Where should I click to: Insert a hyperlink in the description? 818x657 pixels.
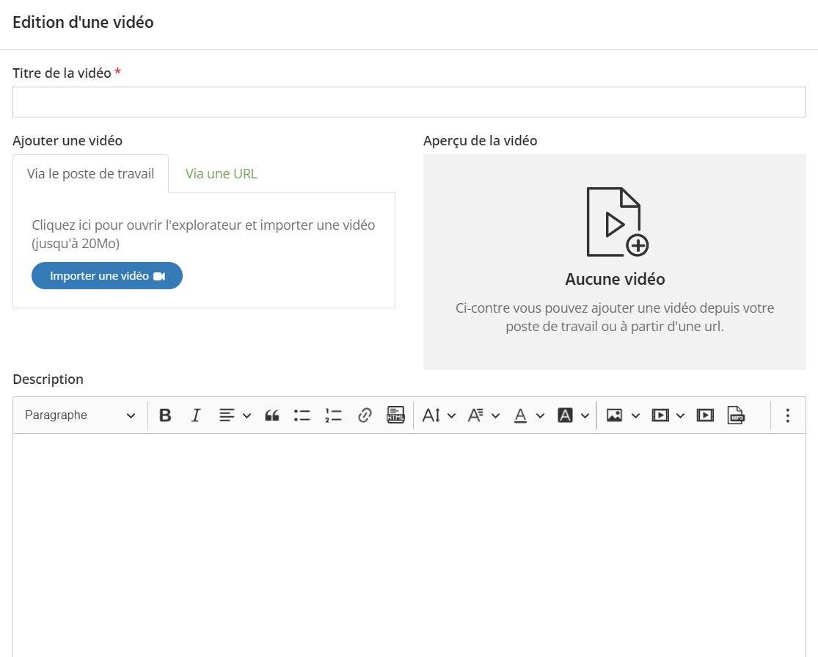coord(364,415)
